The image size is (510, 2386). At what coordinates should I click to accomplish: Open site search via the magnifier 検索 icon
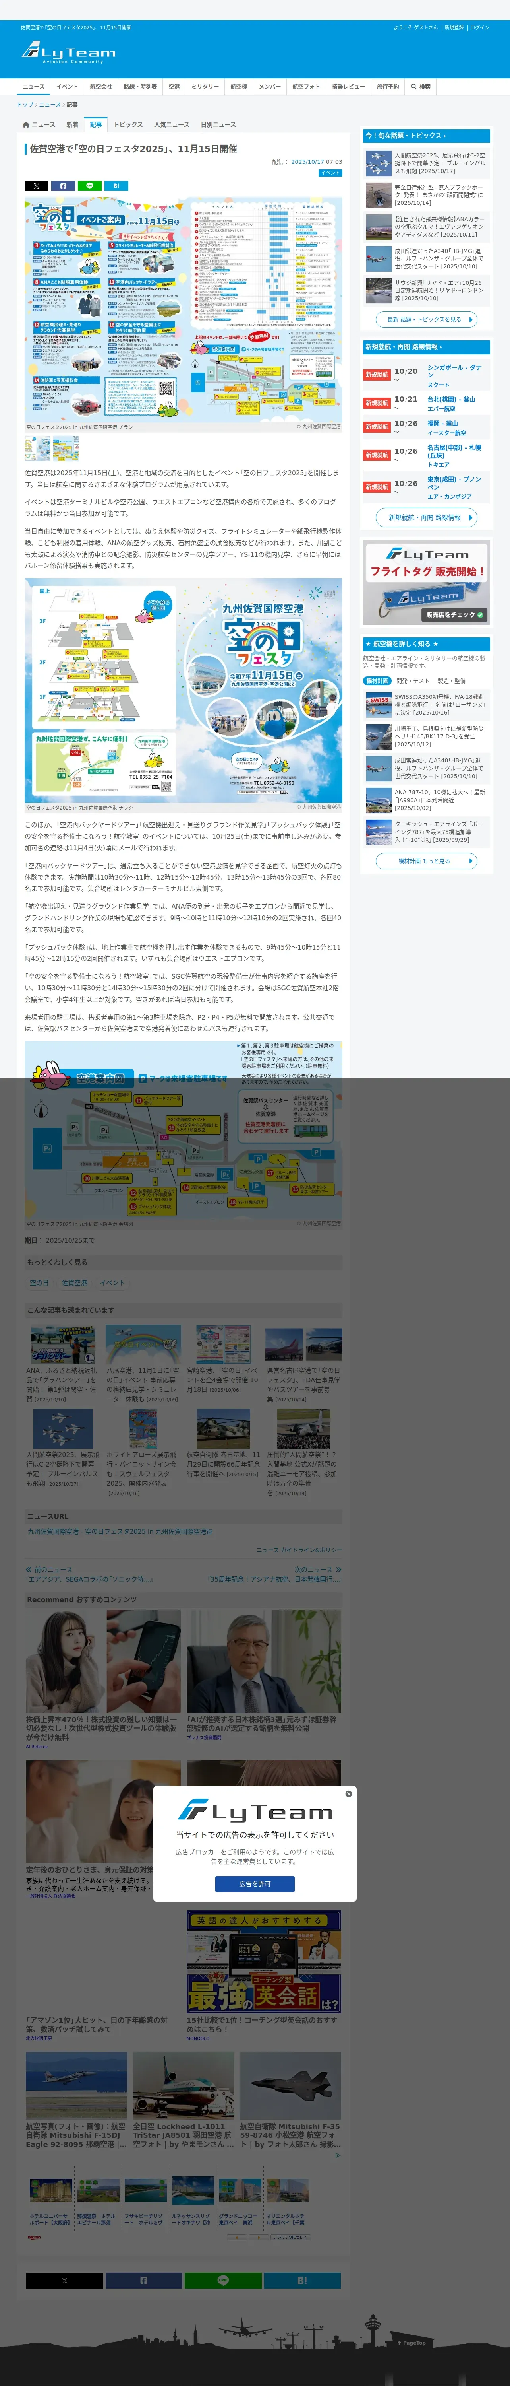point(421,86)
